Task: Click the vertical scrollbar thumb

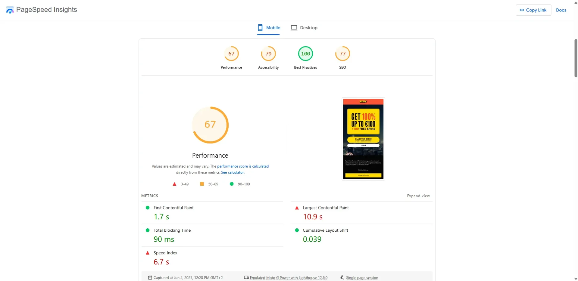Action: (x=576, y=58)
